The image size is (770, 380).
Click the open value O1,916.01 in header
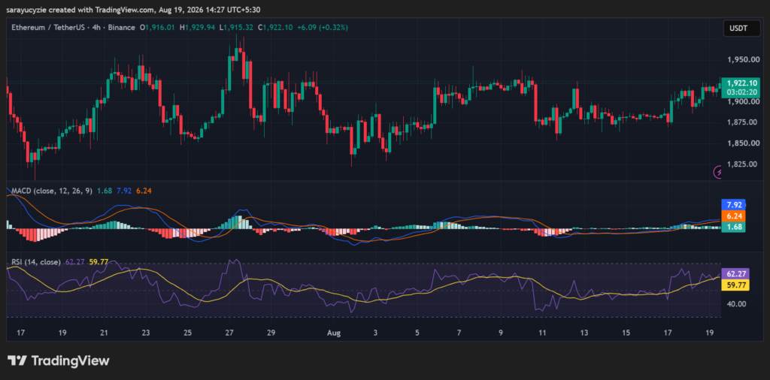click(158, 28)
